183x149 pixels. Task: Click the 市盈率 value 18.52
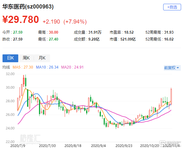tap(129, 32)
